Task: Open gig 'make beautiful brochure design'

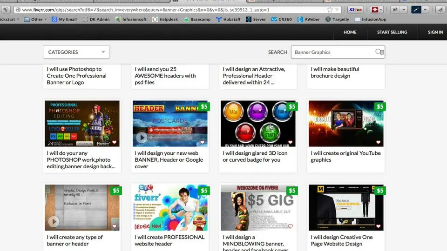Action: point(335,73)
